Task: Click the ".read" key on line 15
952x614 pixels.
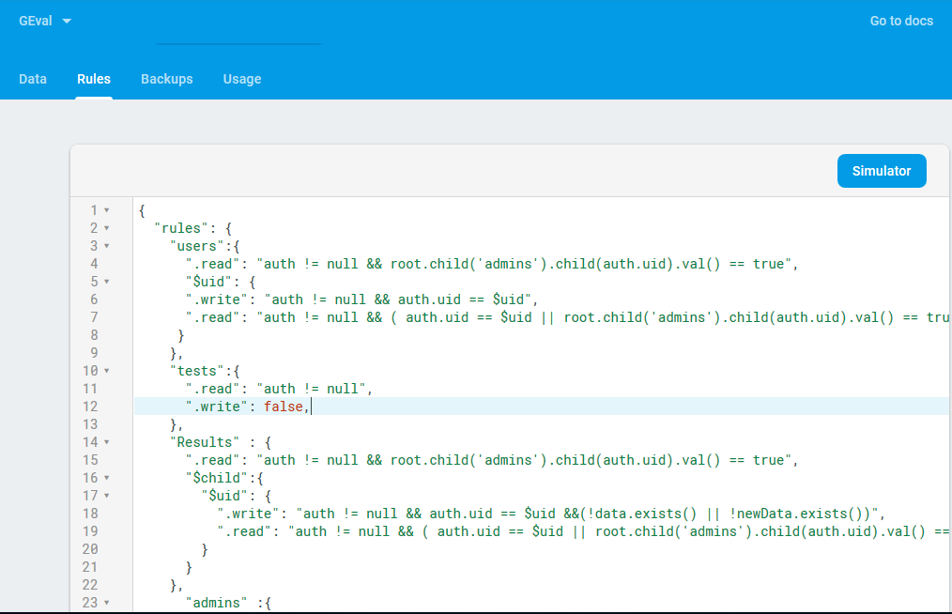Action: pyautogui.click(x=212, y=460)
